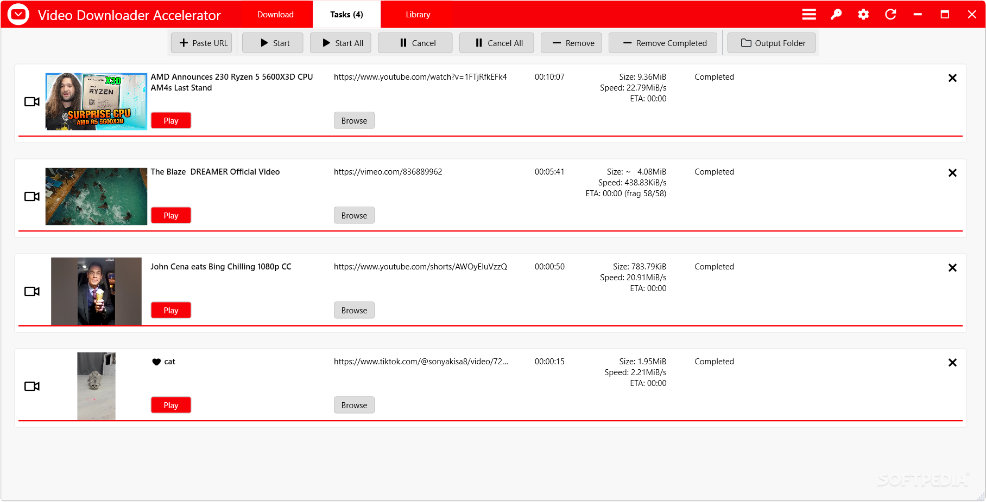
Task: Click the AMD Ryzen video thumbnail
Action: point(96,101)
